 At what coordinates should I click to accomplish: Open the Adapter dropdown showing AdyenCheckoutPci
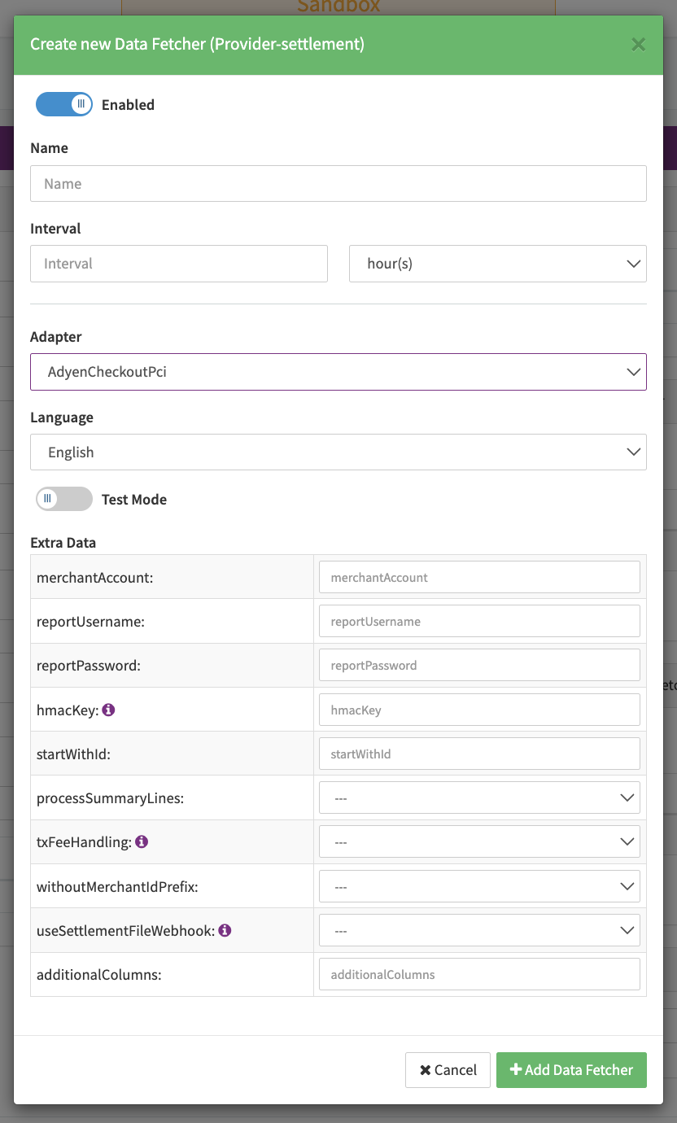point(338,372)
